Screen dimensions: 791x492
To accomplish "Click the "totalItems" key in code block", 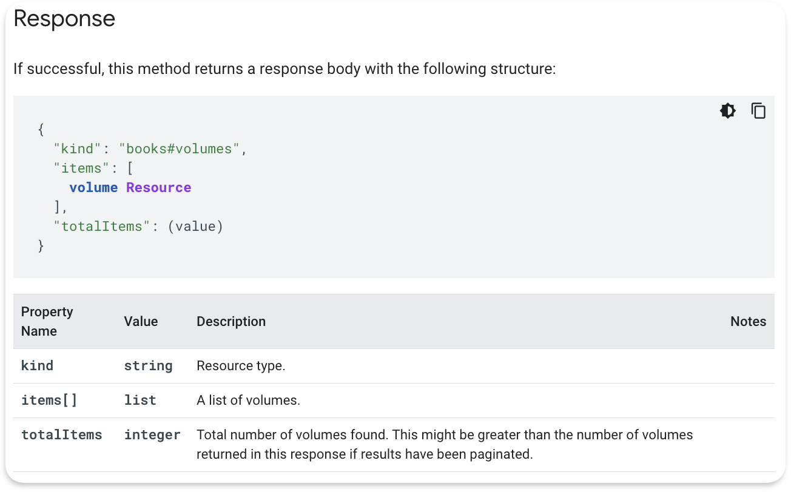I will [x=101, y=227].
